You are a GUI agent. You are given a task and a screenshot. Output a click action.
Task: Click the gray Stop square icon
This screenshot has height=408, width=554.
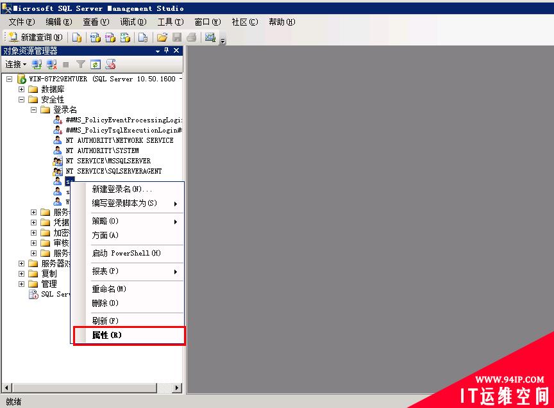click(65, 65)
